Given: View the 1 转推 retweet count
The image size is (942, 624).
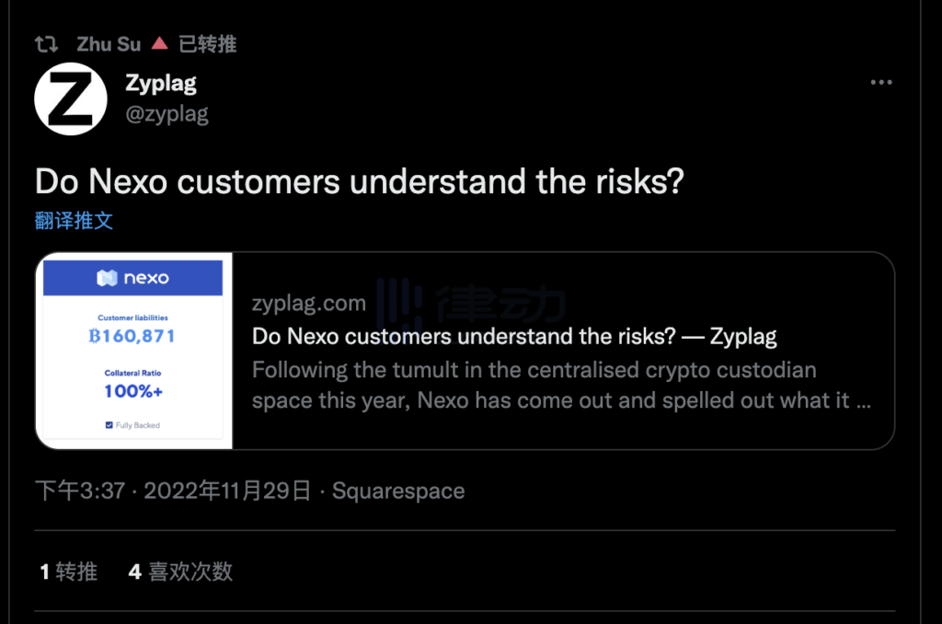Looking at the screenshot, I should tap(69, 571).
